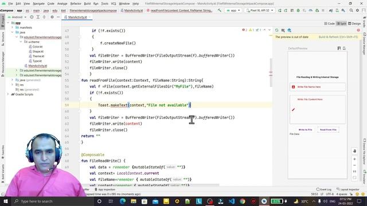
Task: Open the File menu
Action: click(x=10, y=3)
